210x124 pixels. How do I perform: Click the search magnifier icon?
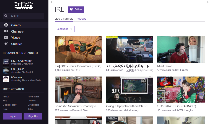tap(6, 16)
